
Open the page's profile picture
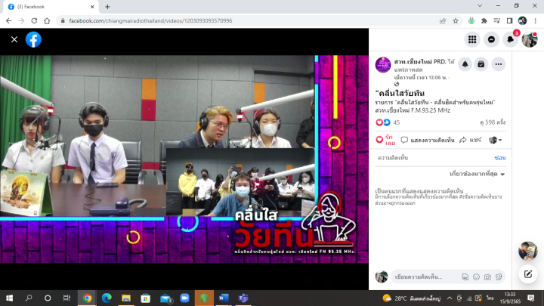tap(383, 65)
